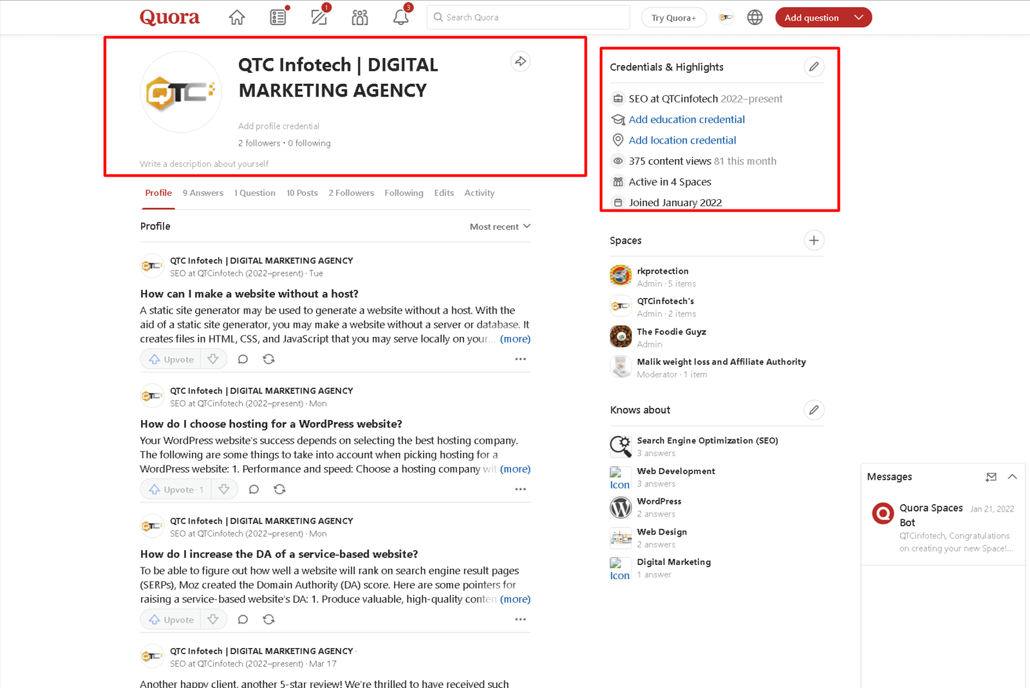This screenshot has width=1030, height=688.
Task: Click Add education credential link
Action: click(686, 119)
